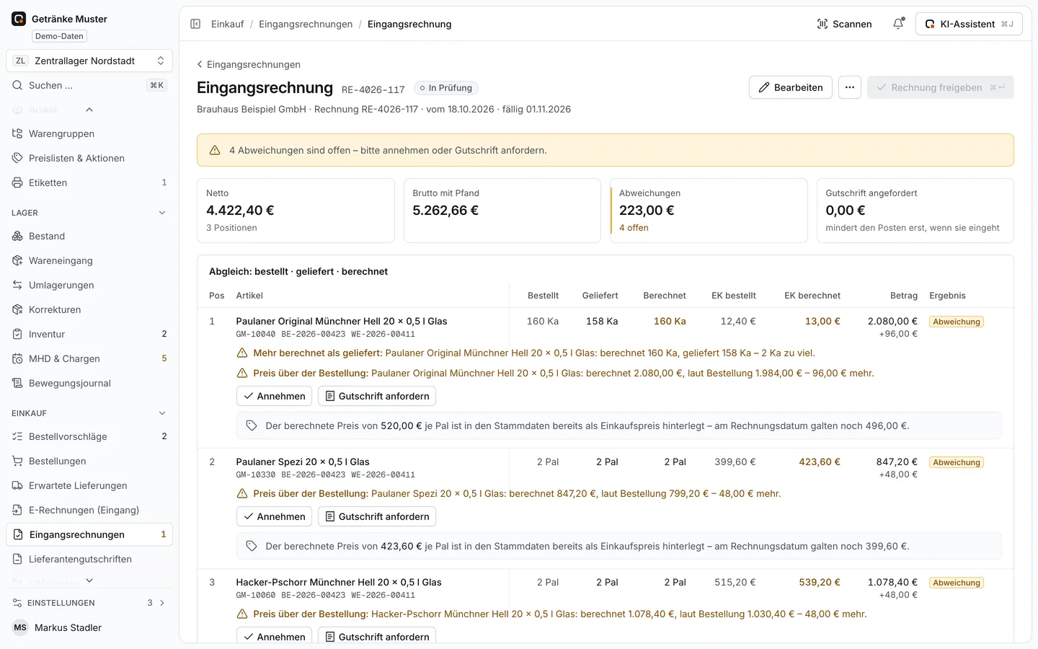
Task: Click the Bewegungsjournal icon
Action: coord(17,383)
